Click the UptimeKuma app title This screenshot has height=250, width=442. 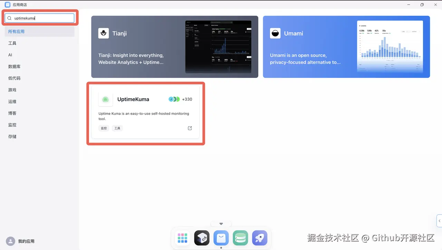[x=133, y=99]
